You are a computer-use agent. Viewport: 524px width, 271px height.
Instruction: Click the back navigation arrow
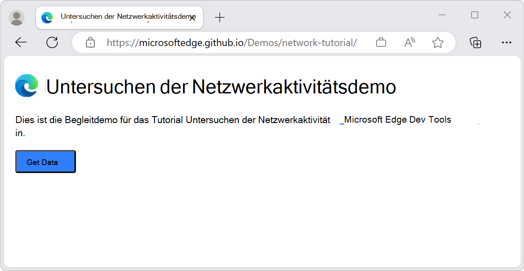point(21,42)
